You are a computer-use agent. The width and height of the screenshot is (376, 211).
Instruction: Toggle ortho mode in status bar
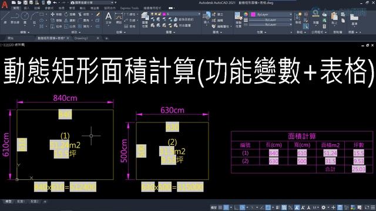click(x=236, y=207)
